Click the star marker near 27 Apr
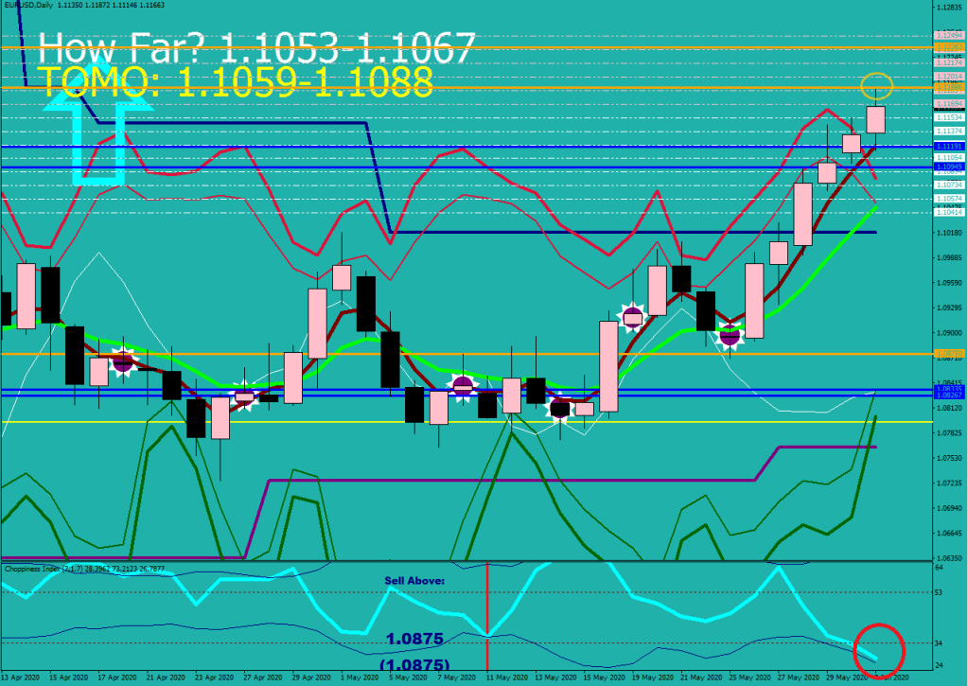The width and height of the screenshot is (968, 686). (244, 396)
